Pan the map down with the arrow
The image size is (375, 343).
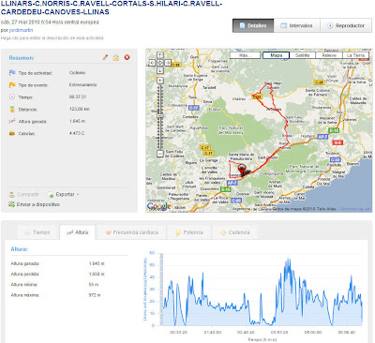click(x=160, y=70)
